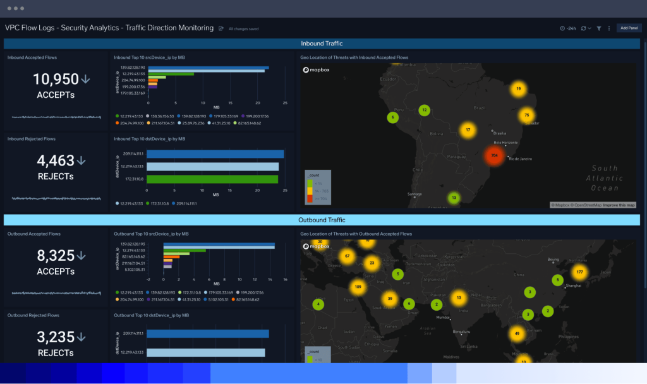
Task: Toggle the 12.219.43.133 series in the srcDevice legend
Action: [x=131, y=116]
